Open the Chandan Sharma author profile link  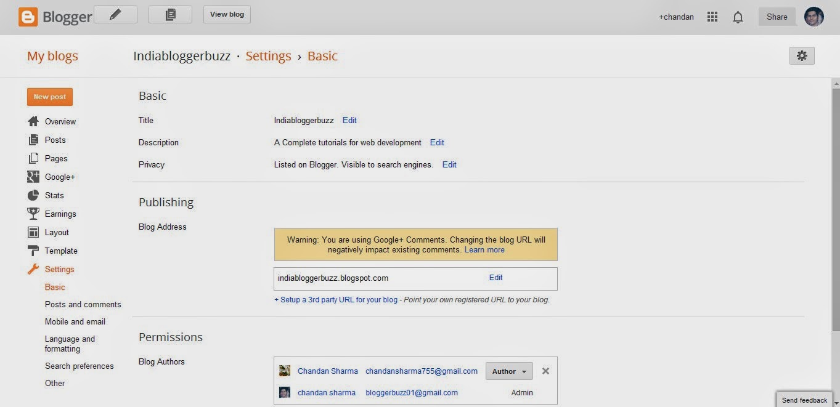pyautogui.click(x=328, y=371)
